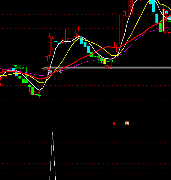
Task: Click the 买进 label under the yellow candle
Action: pos(108,67)
